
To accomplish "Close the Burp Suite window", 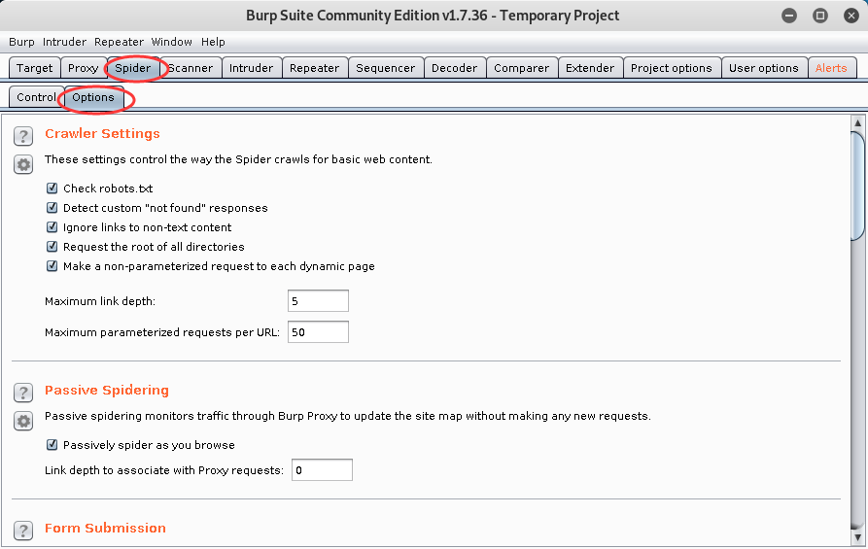I will point(851,16).
